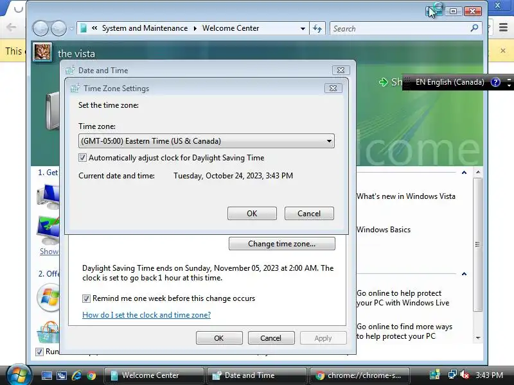Click the taskbar clock 3:43 PM
514x385 pixels.
tap(489, 375)
